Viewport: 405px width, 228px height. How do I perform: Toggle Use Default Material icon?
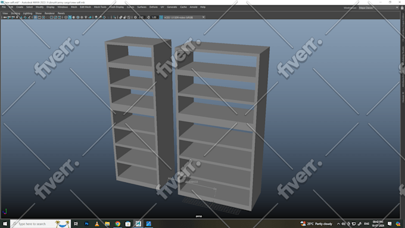click(x=74, y=17)
